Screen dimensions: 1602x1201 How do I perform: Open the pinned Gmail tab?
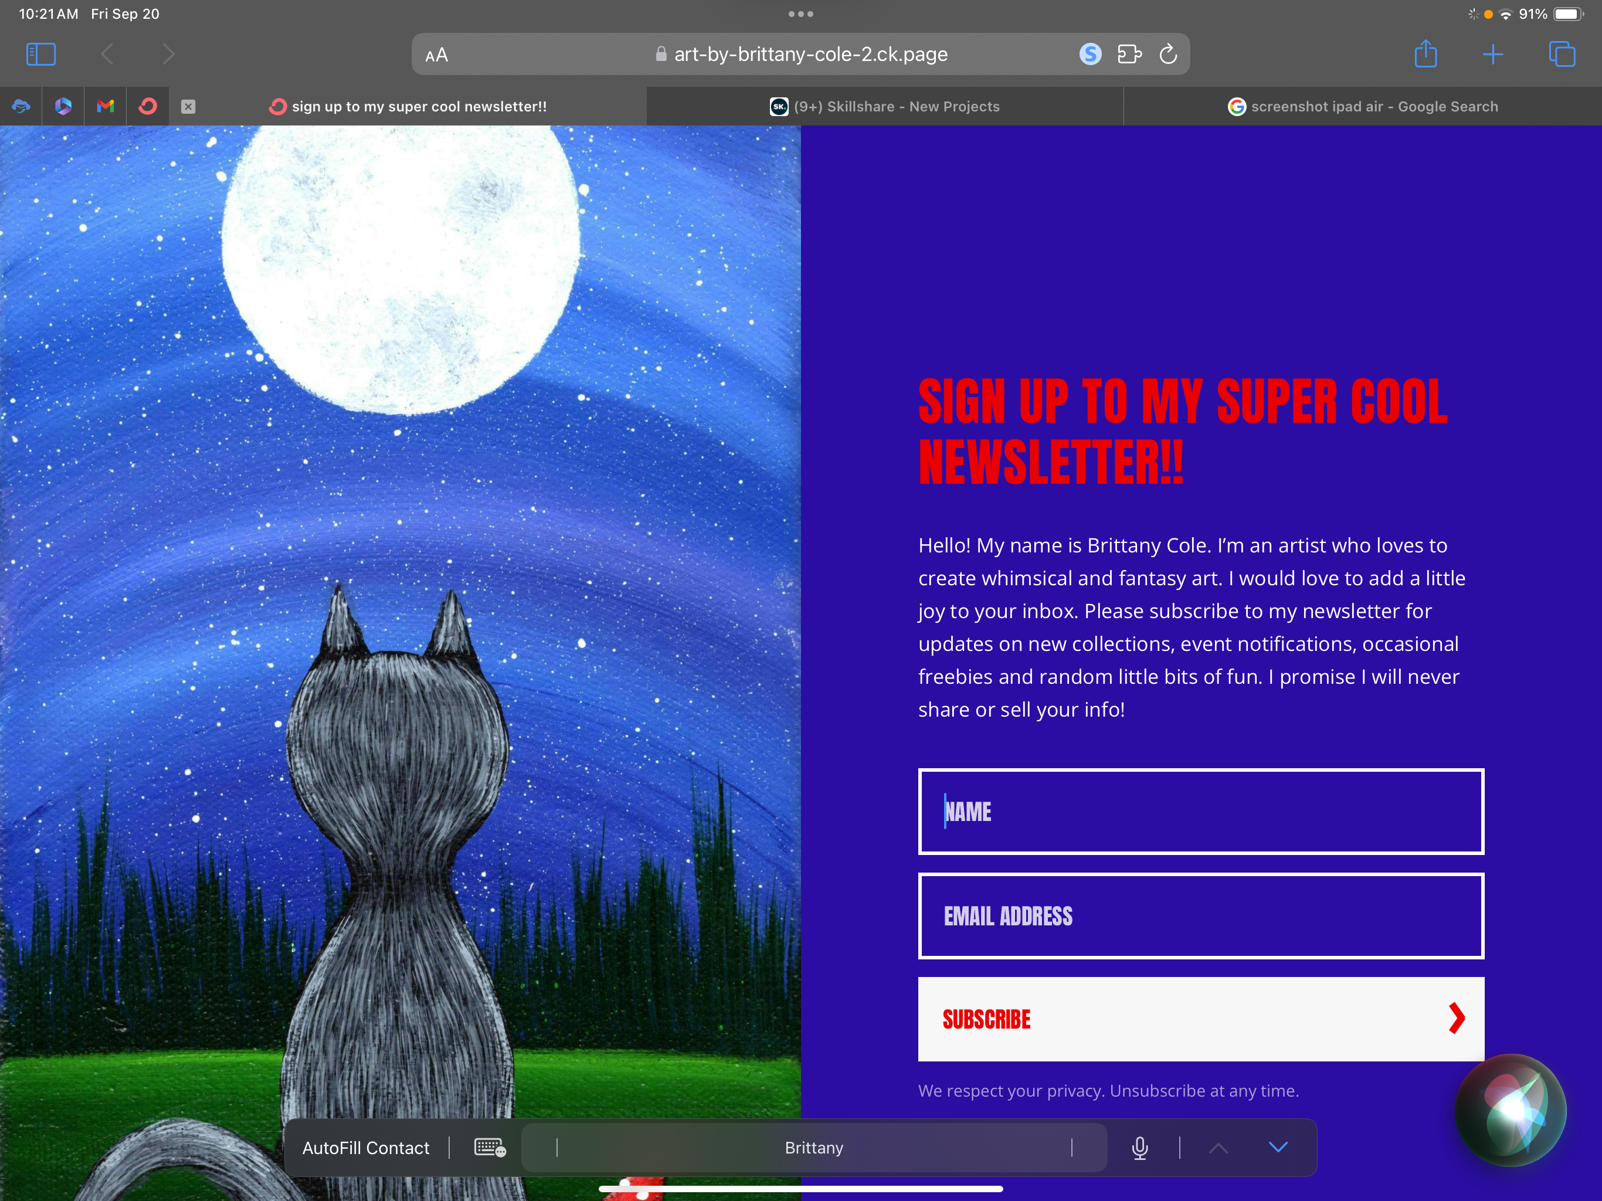pyautogui.click(x=106, y=107)
